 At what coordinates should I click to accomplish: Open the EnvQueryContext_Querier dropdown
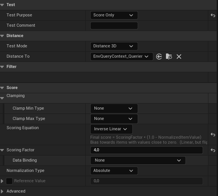click(x=122, y=56)
